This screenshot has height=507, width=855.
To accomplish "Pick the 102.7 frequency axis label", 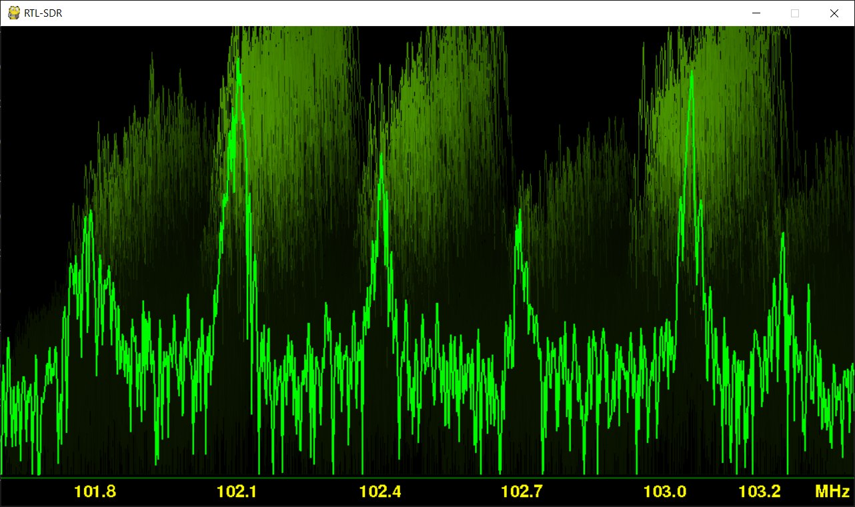I will coord(522,492).
